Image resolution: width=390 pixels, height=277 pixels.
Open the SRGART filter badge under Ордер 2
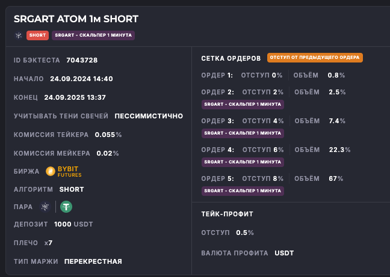243,104
